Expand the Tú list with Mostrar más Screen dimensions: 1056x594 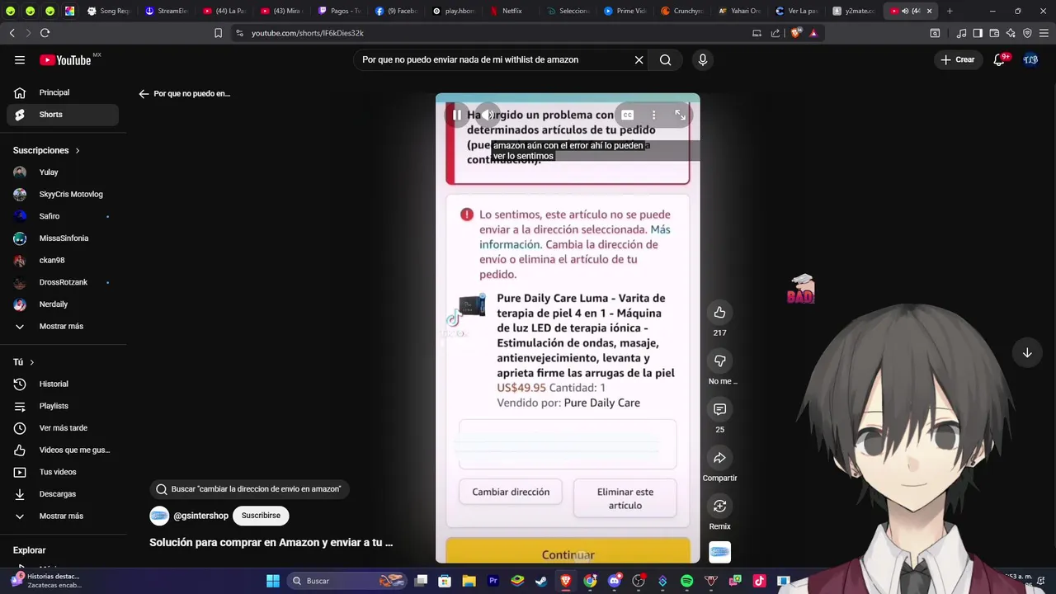[x=63, y=516]
